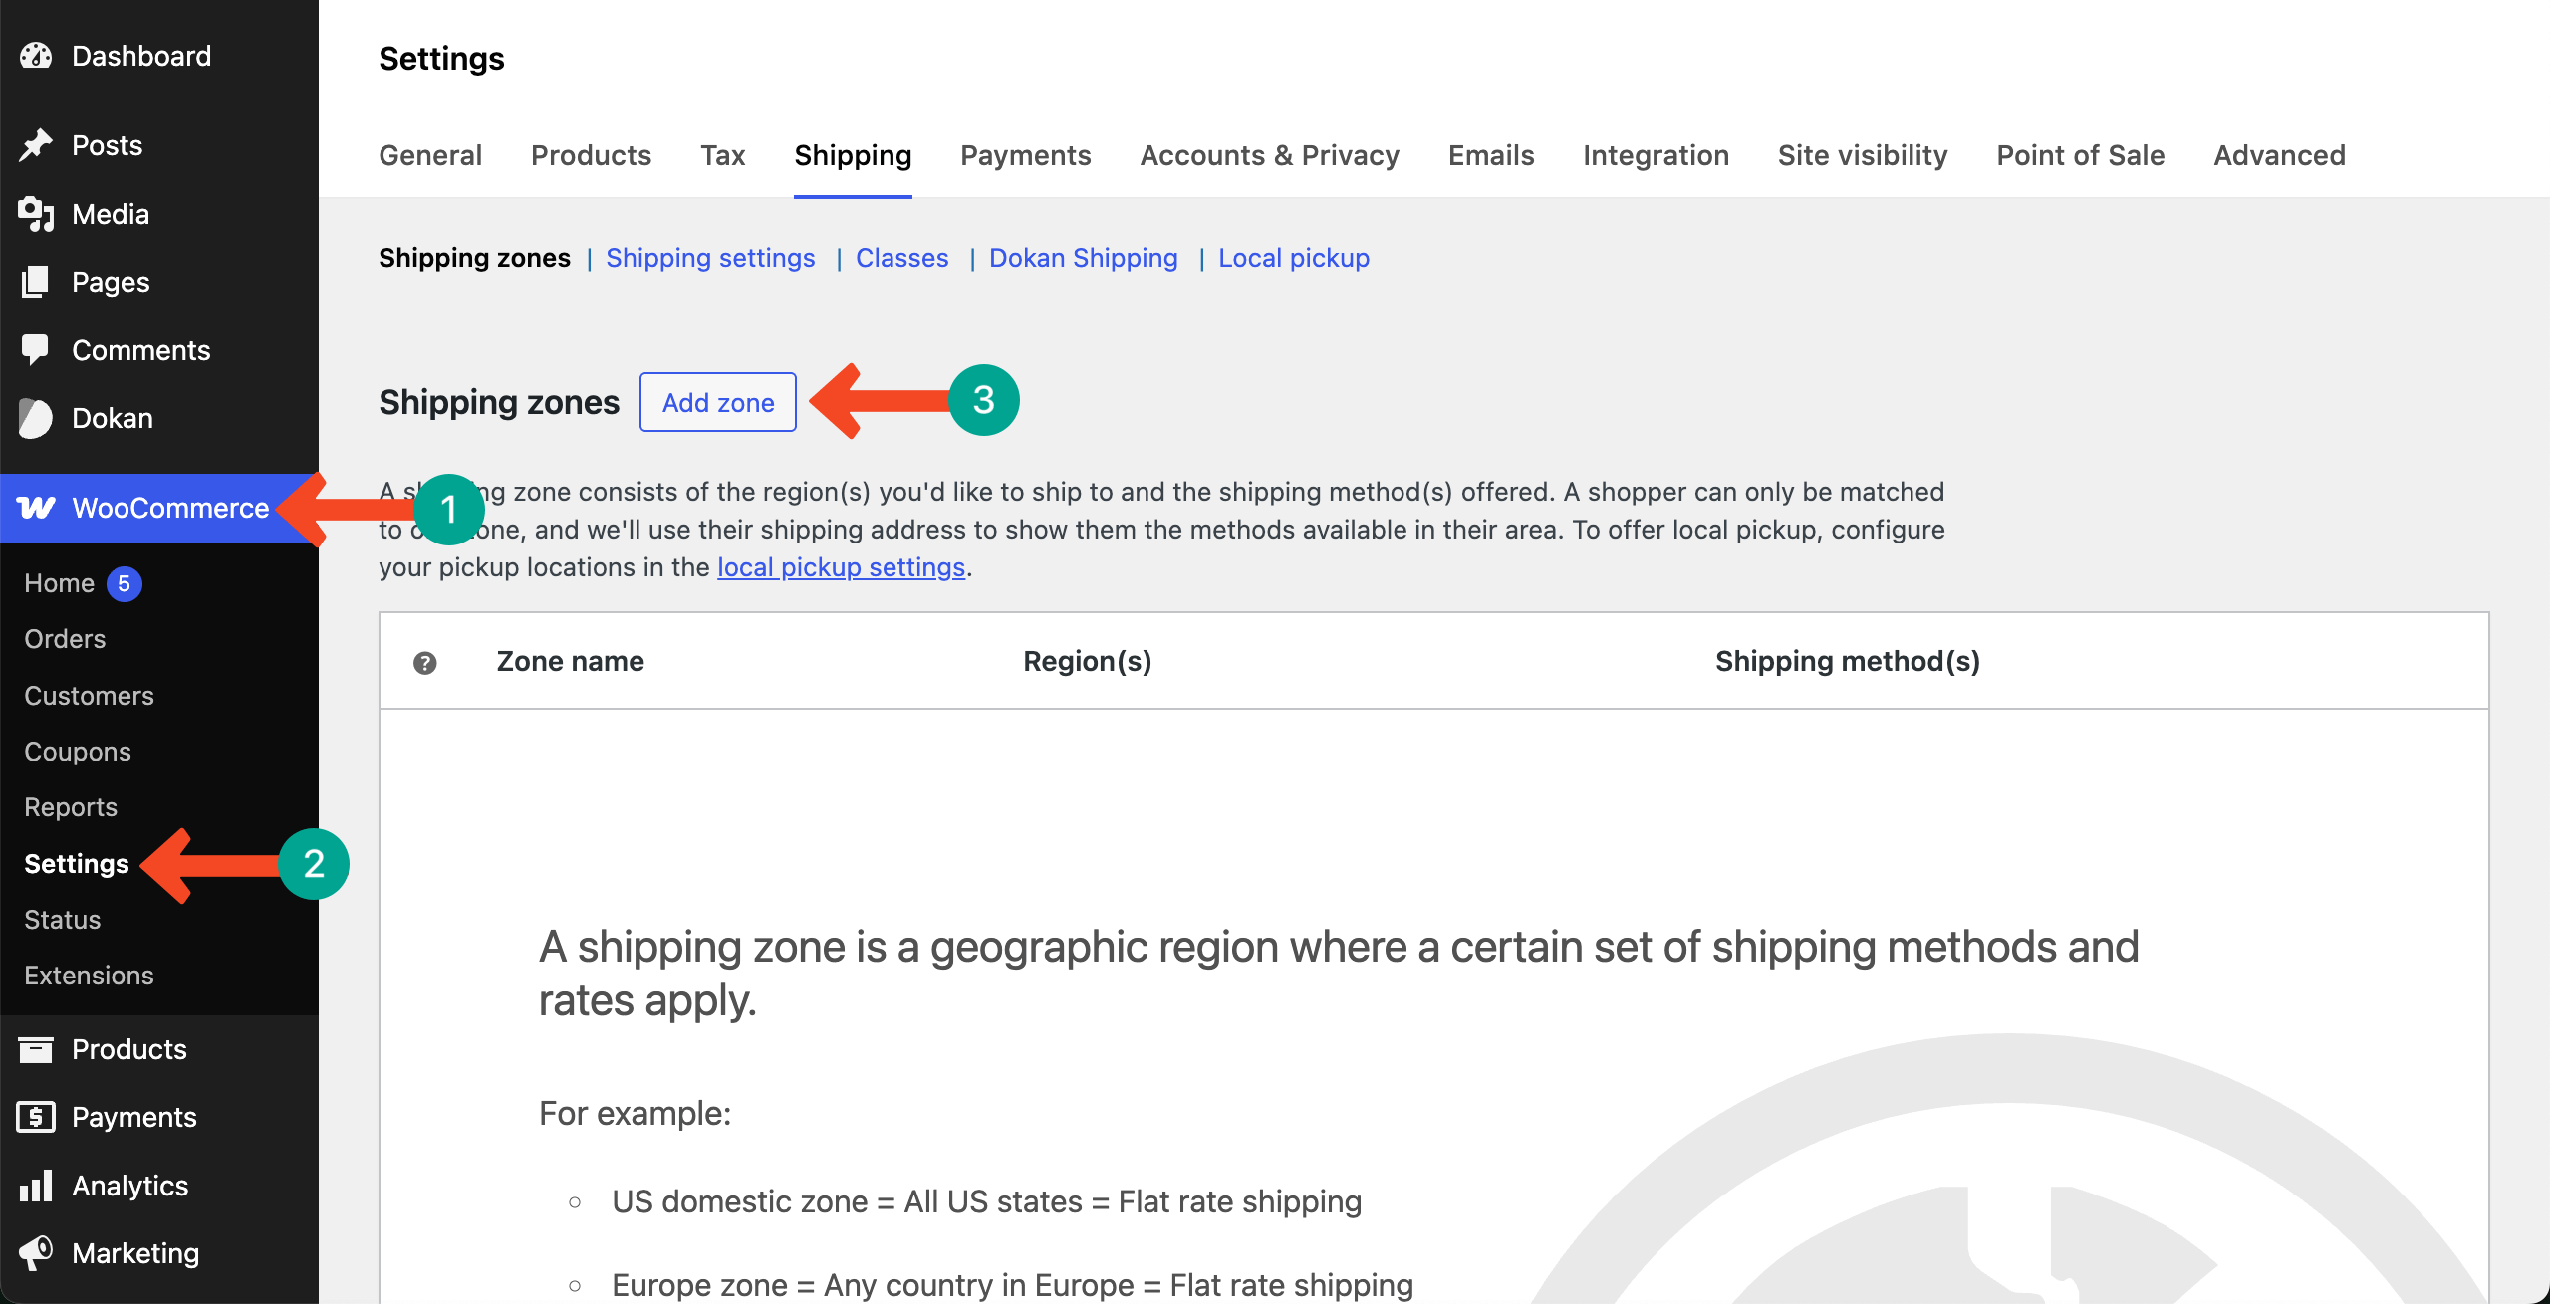
Task: Open the Local pickup link
Action: 1294,258
